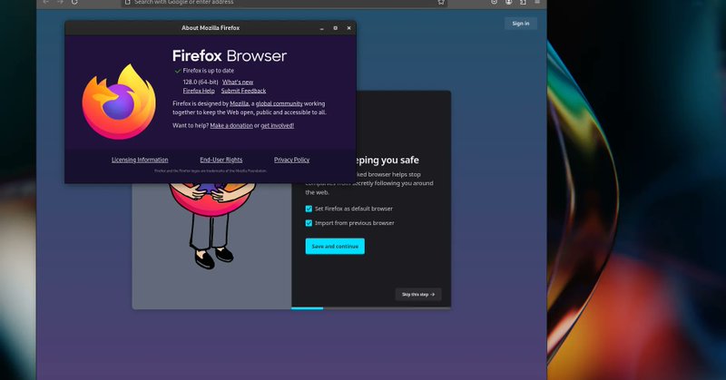
Task: Uncheck Import from previous browser
Action: [x=309, y=223]
